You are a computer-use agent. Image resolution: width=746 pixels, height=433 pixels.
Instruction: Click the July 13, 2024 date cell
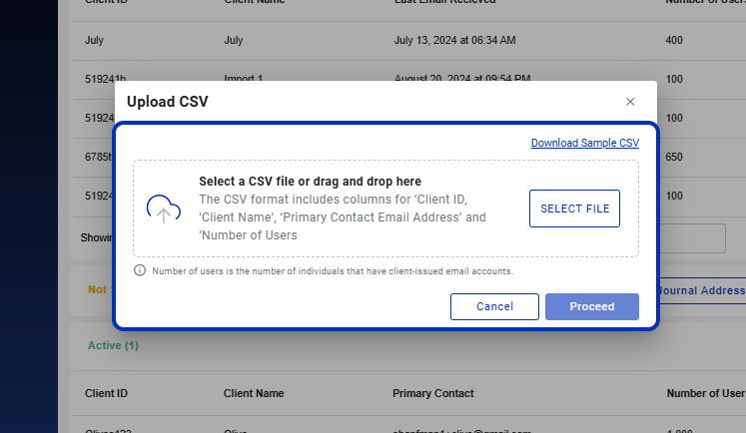click(x=454, y=40)
